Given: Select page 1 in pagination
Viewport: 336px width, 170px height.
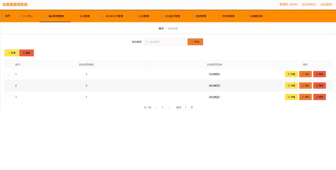Looking at the screenshot, I should 162,107.
